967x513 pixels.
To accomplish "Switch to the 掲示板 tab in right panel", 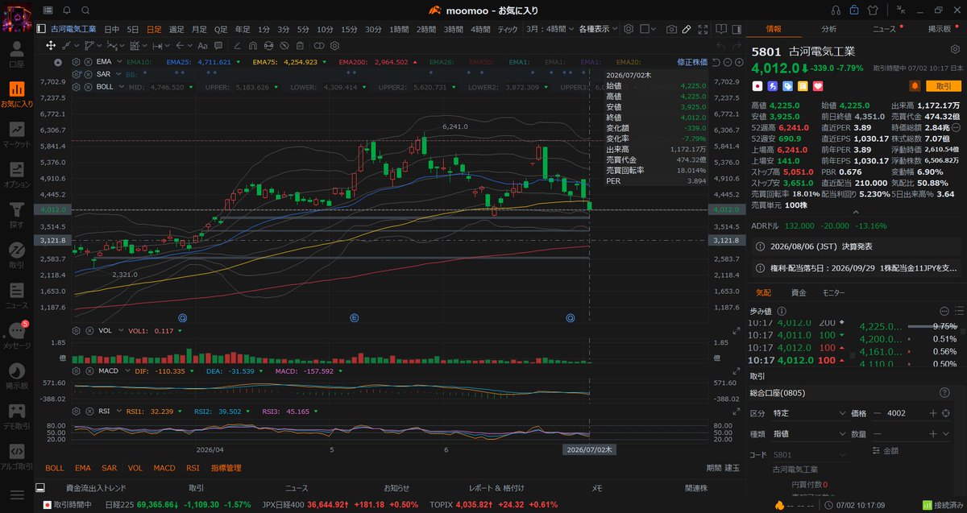I will pyautogui.click(x=940, y=28).
